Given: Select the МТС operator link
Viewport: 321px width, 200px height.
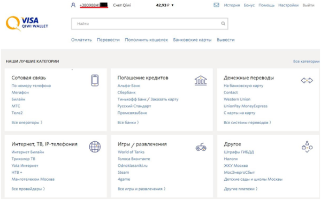Looking at the screenshot, I should coord(16,106).
